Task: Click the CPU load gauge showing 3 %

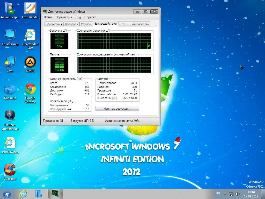Action: click(x=59, y=41)
